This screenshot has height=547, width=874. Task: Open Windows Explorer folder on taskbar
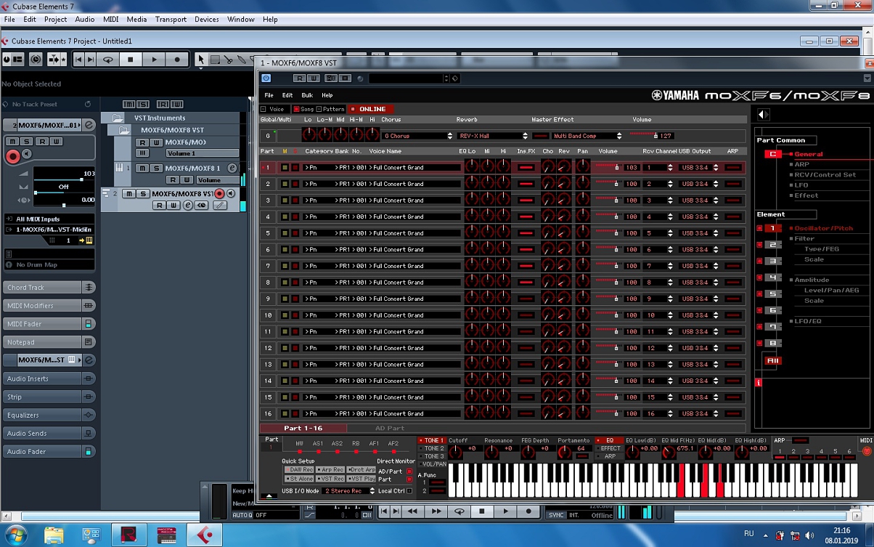coord(54,535)
